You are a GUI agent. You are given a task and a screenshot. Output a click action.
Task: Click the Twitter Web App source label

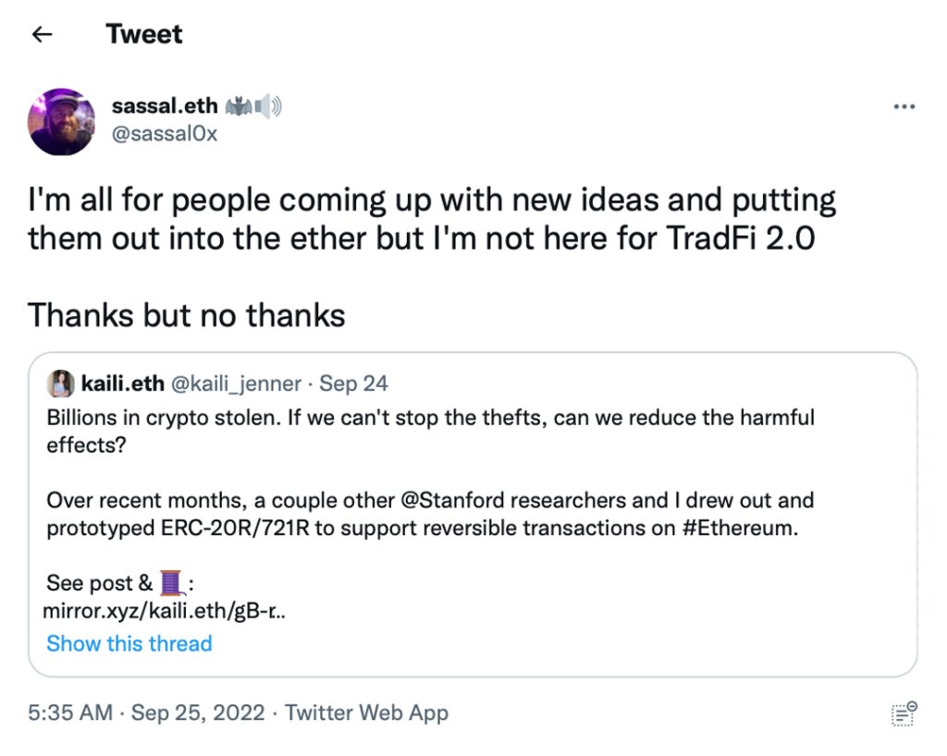click(366, 713)
